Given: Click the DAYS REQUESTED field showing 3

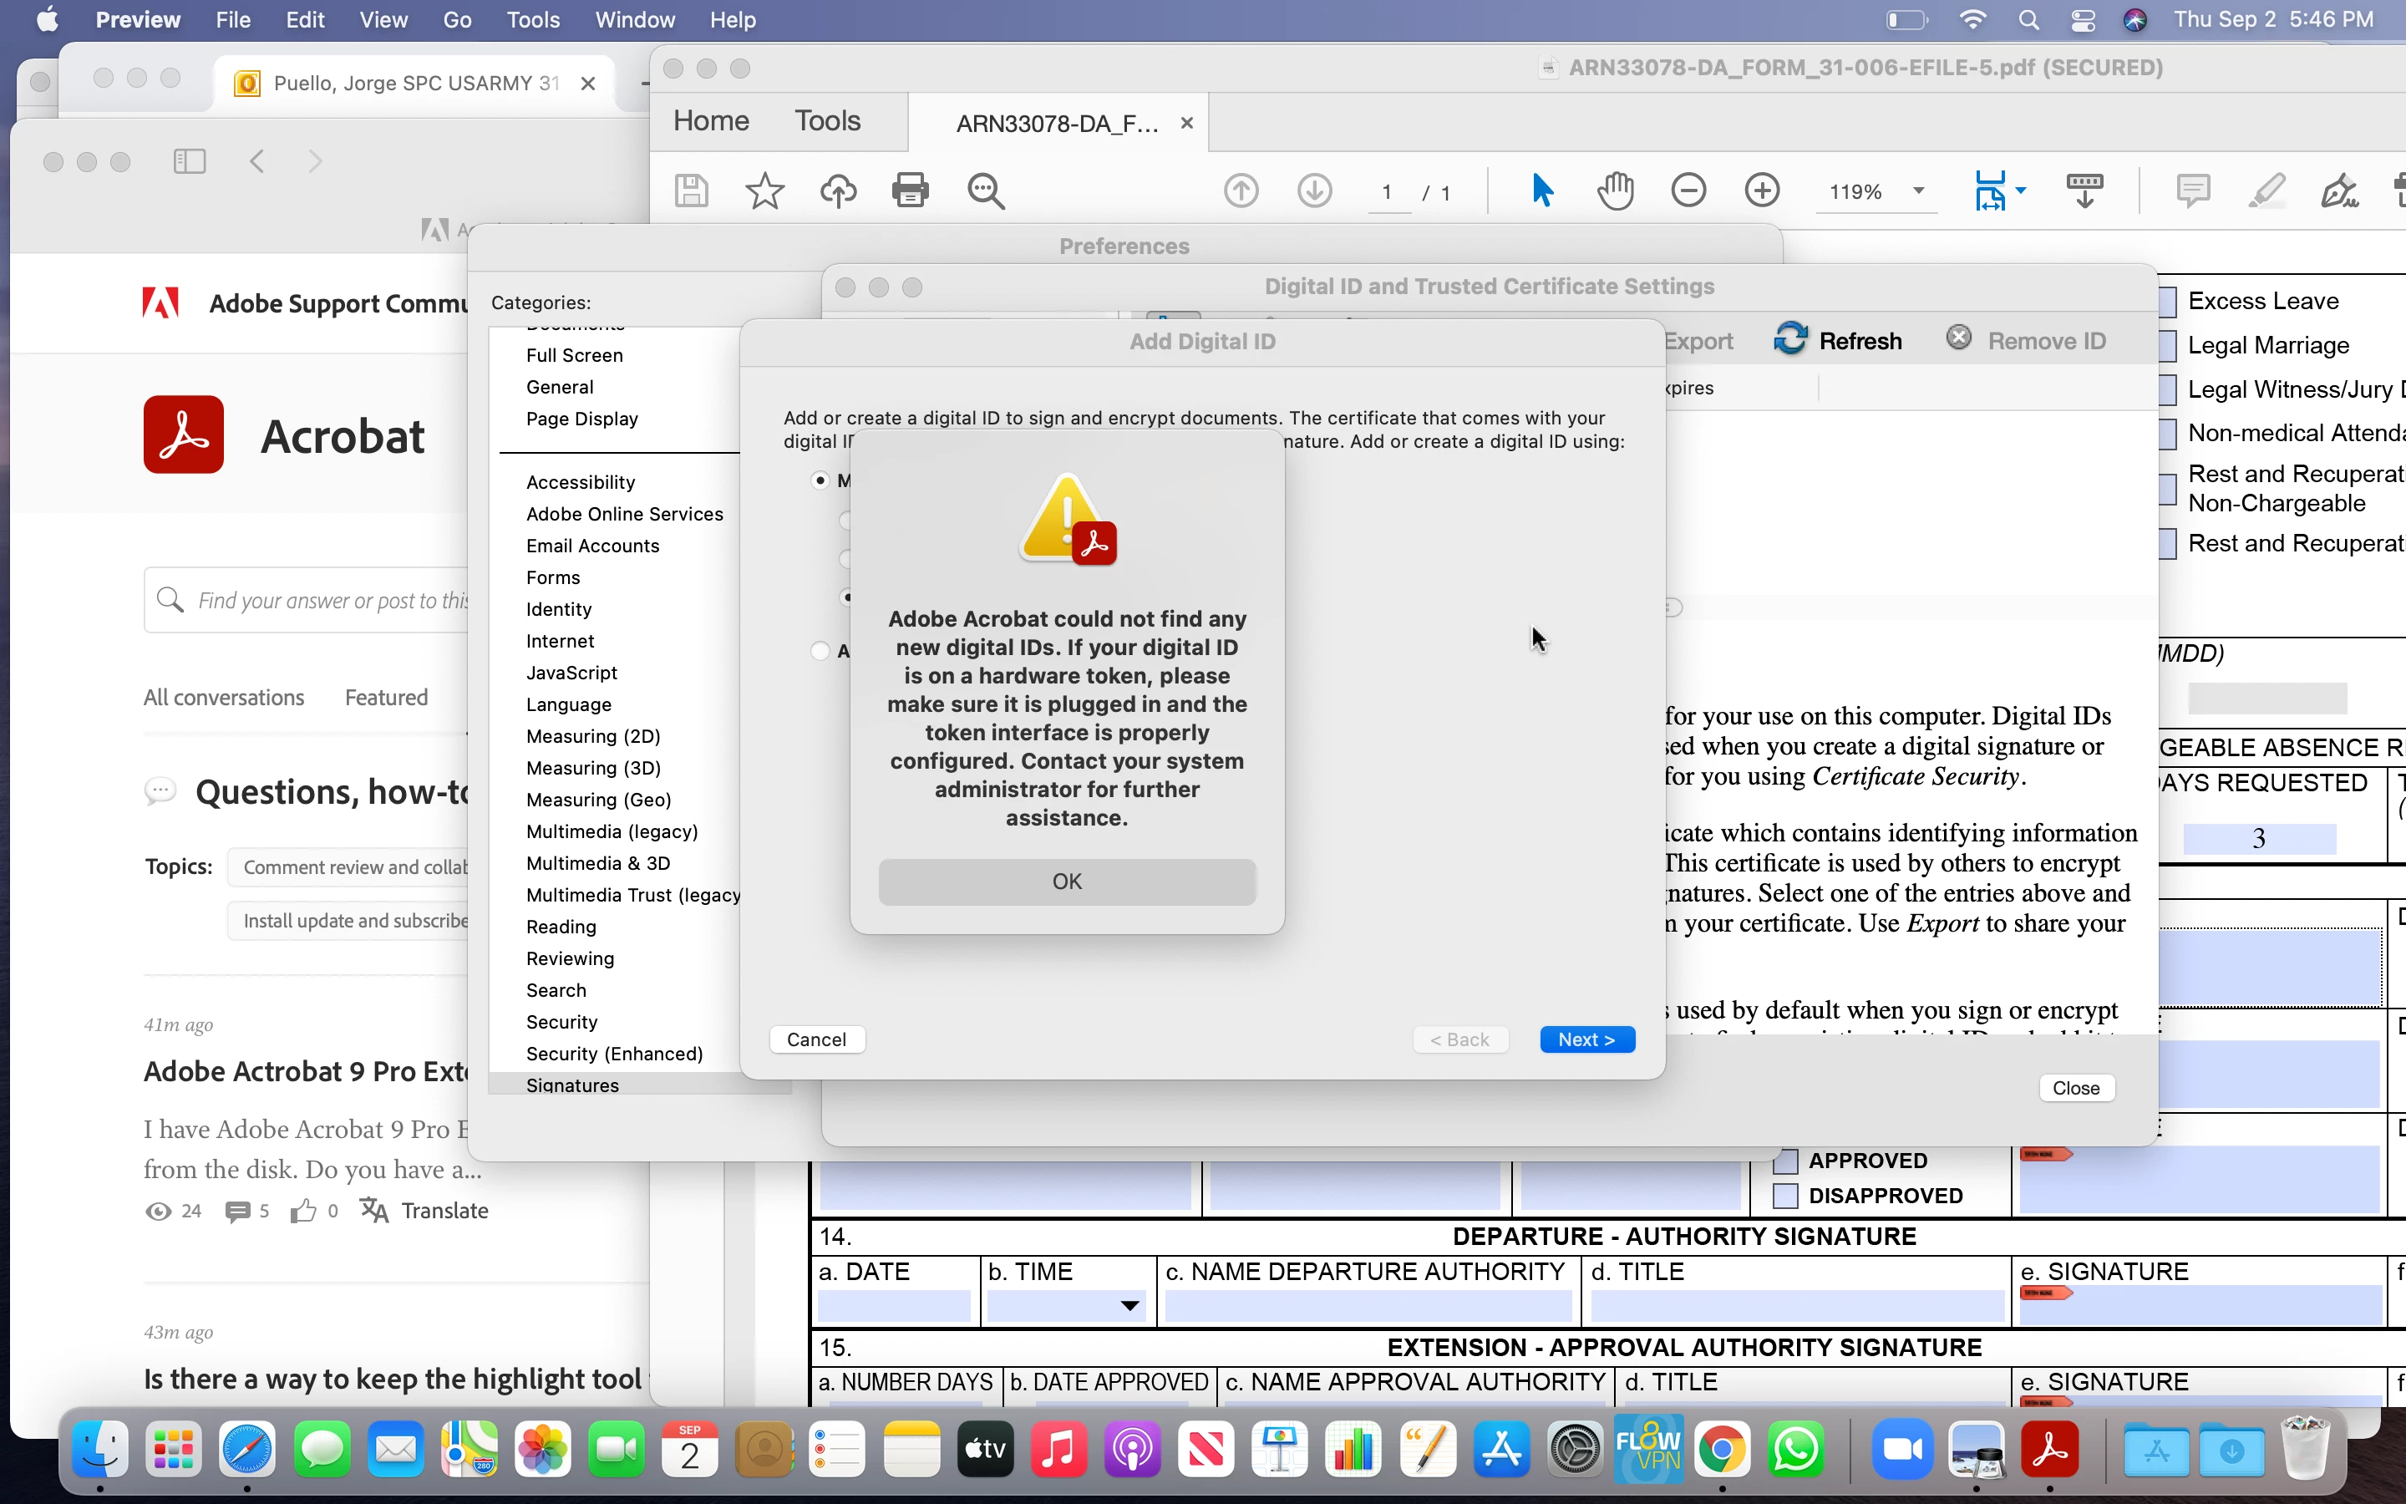Looking at the screenshot, I should (2259, 839).
